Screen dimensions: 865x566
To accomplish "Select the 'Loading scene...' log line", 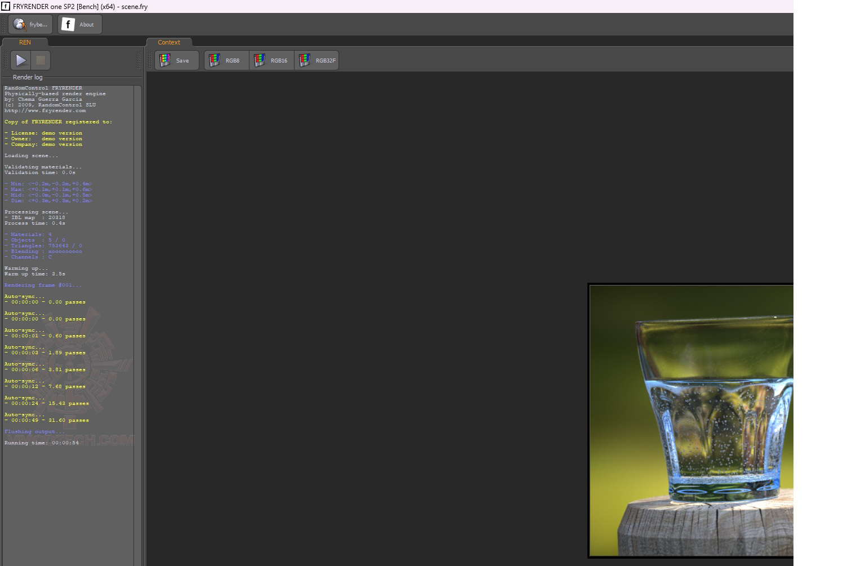I will (31, 155).
